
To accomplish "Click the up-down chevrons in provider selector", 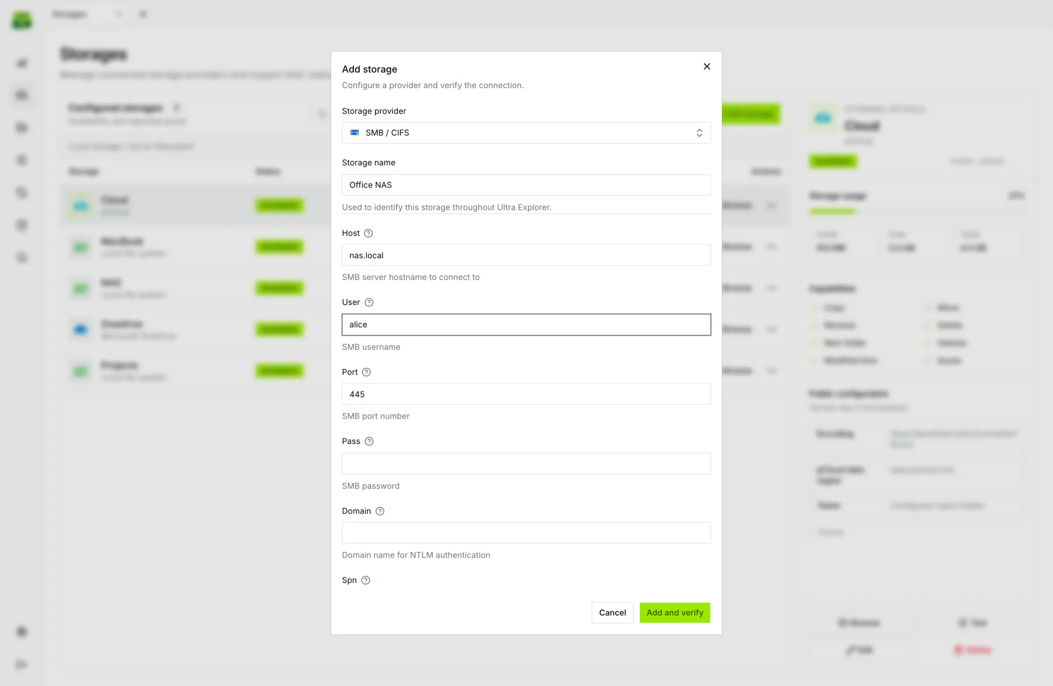I will (x=699, y=133).
